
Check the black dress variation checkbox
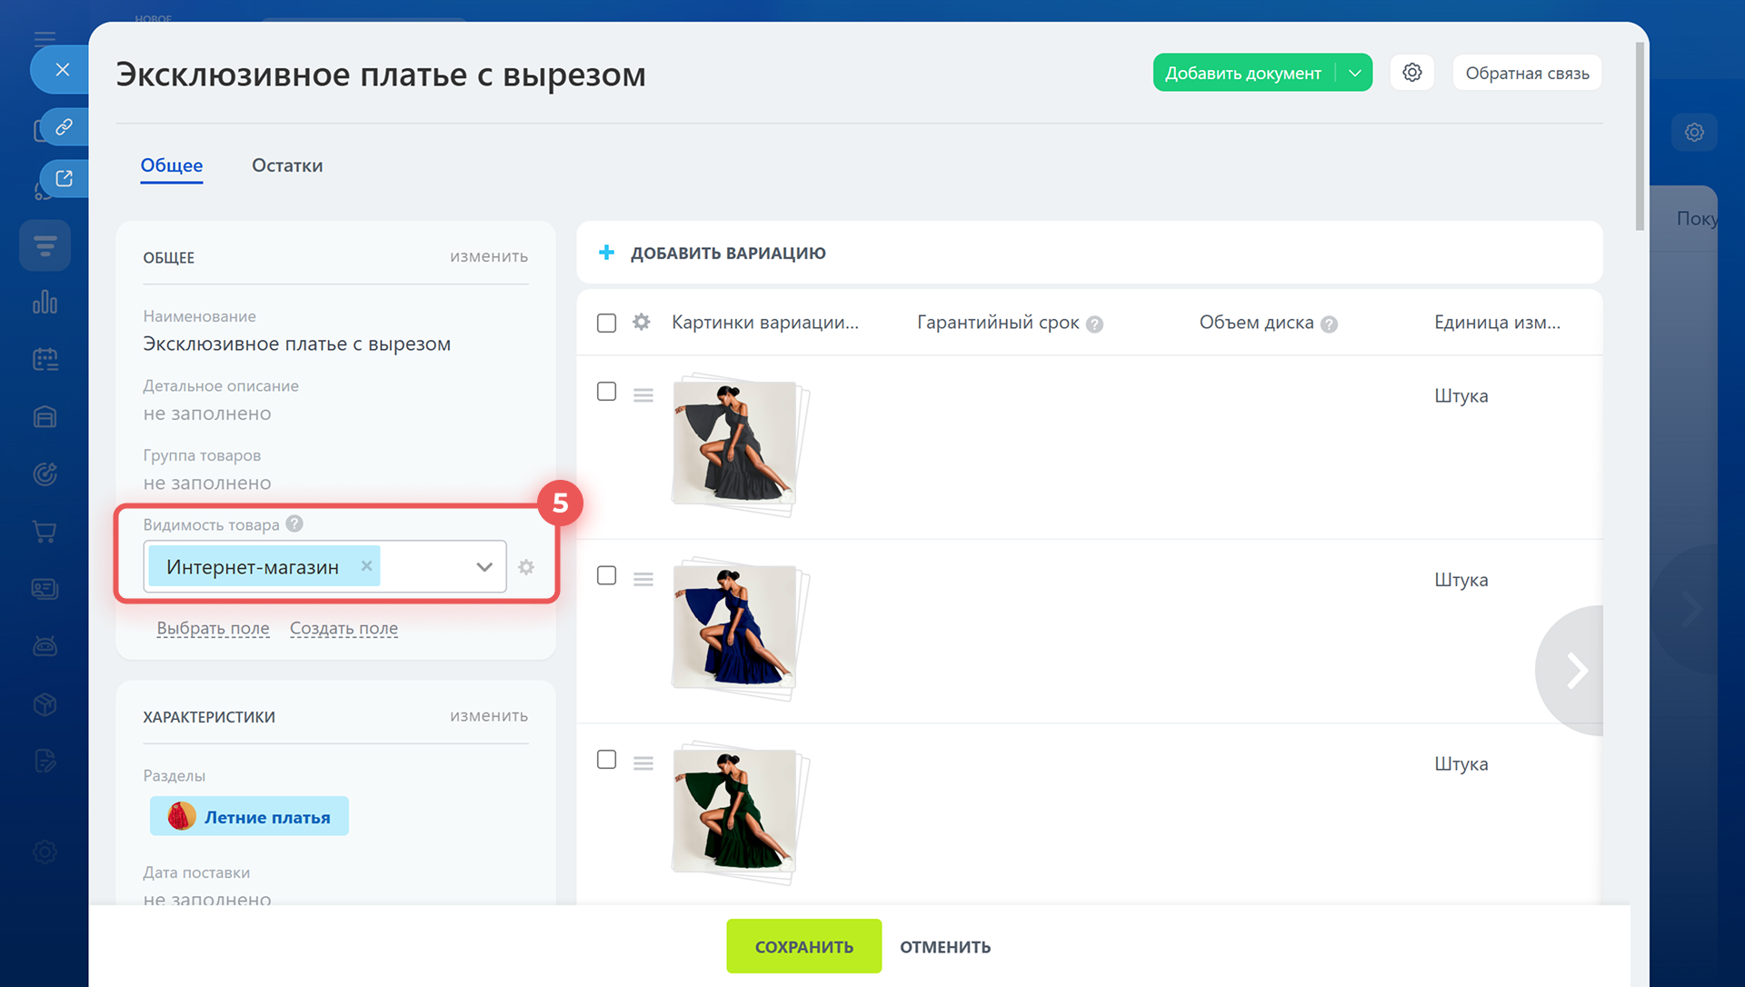tap(606, 392)
